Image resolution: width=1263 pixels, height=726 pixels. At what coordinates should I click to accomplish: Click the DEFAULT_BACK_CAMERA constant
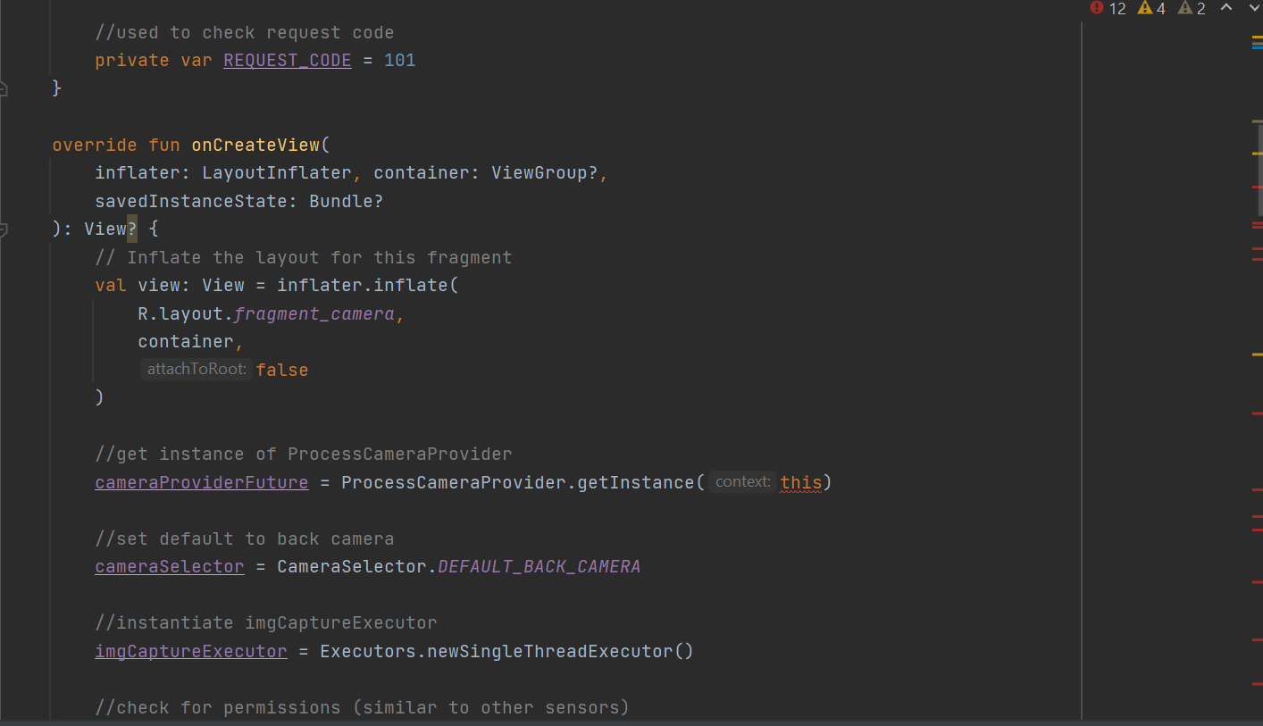[x=539, y=566]
